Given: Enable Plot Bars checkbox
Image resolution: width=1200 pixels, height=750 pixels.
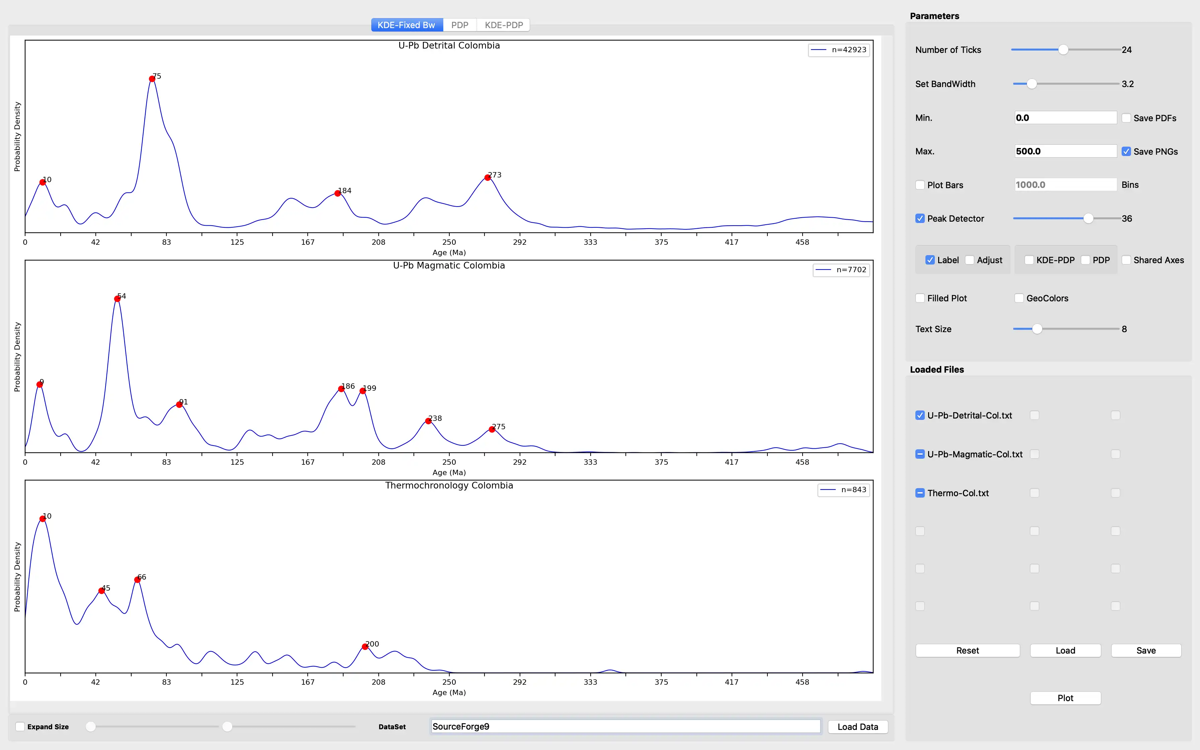Looking at the screenshot, I should point(920,185).
